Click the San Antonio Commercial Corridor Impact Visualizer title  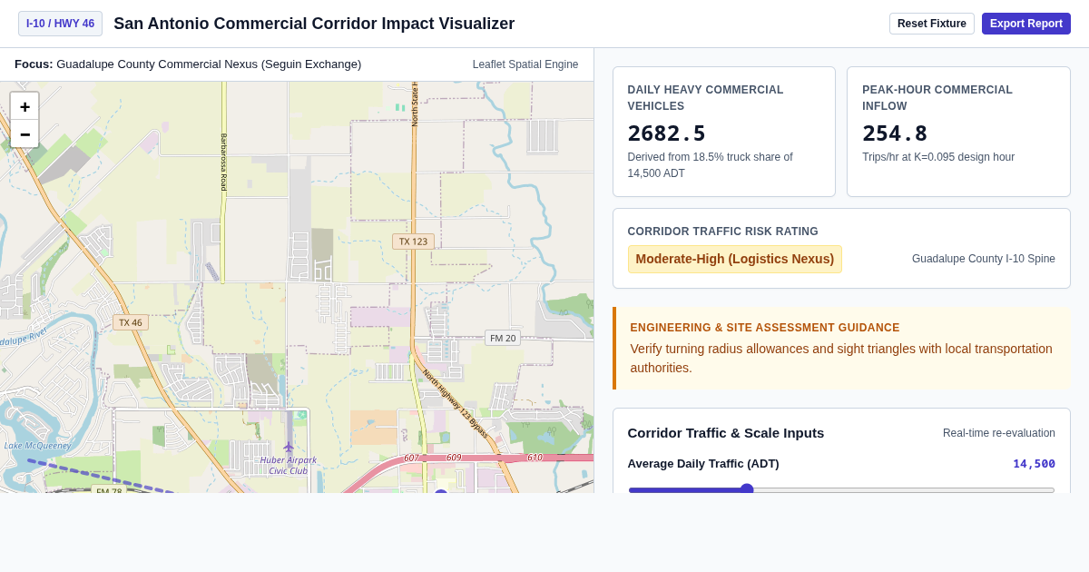314,24
